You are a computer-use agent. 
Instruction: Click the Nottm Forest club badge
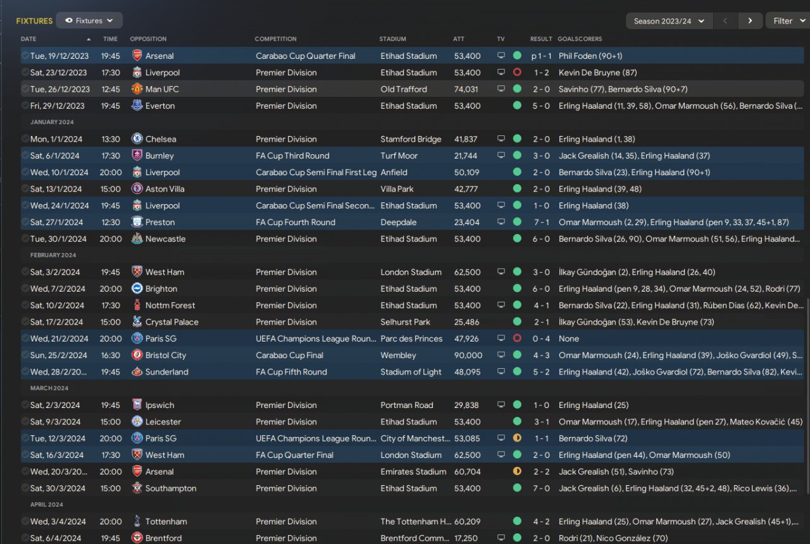(137, 305)
